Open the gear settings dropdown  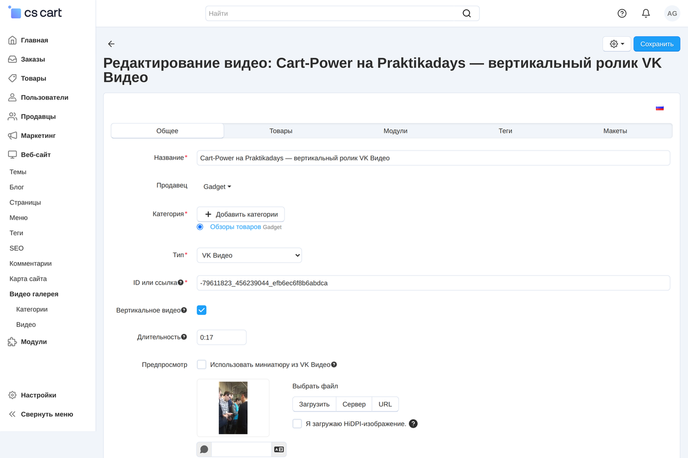point(617,44)
